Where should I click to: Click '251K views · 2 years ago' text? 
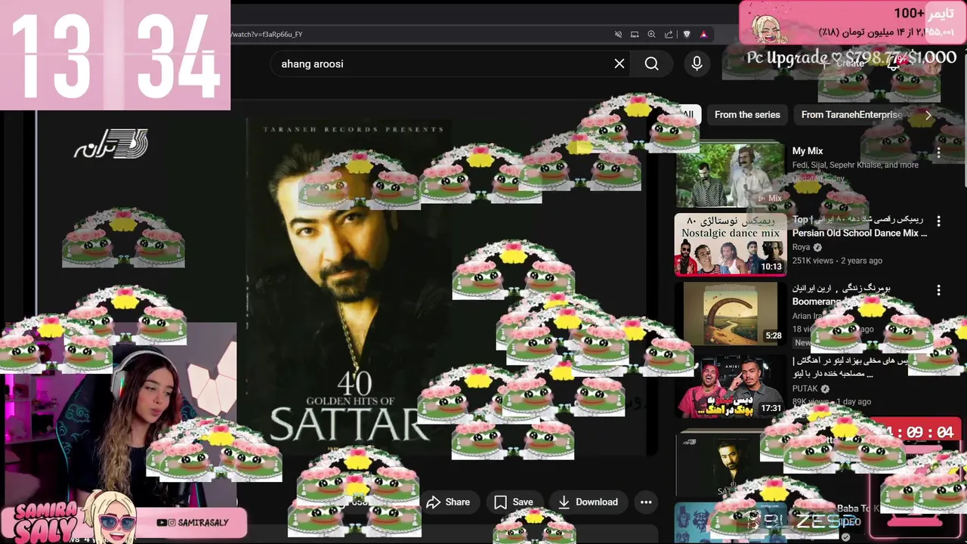(x=837, y=261)
